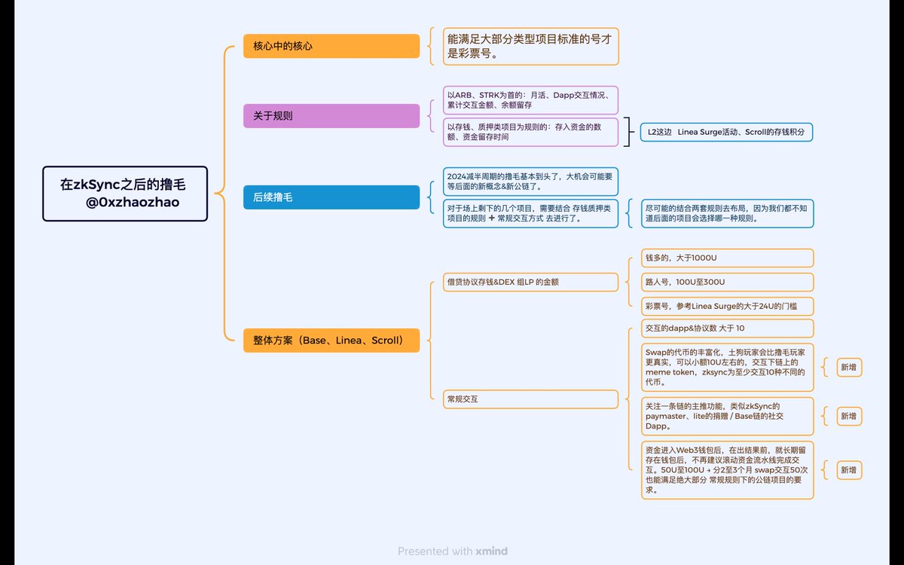Click the 2024减半周期的撸毛基本到头了 subtopic
The image size is (904, 565).
(531, 182)
